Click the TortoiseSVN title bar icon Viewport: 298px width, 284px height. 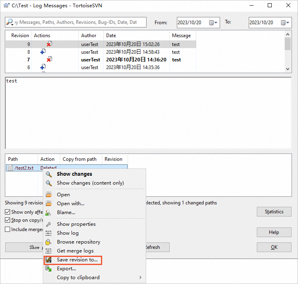point(6,5)
